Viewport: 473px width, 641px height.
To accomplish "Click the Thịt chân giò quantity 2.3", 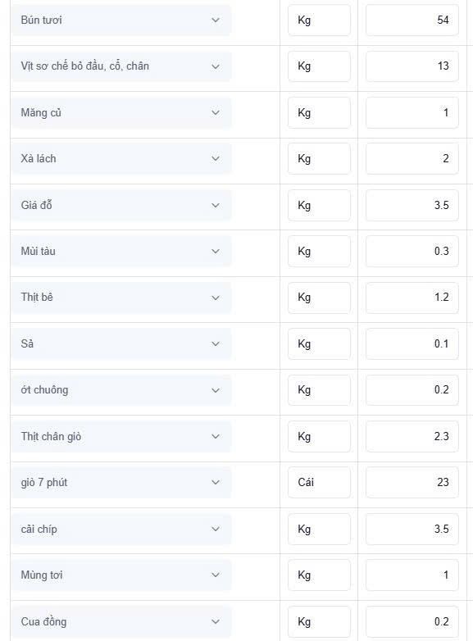I will 412,436.
